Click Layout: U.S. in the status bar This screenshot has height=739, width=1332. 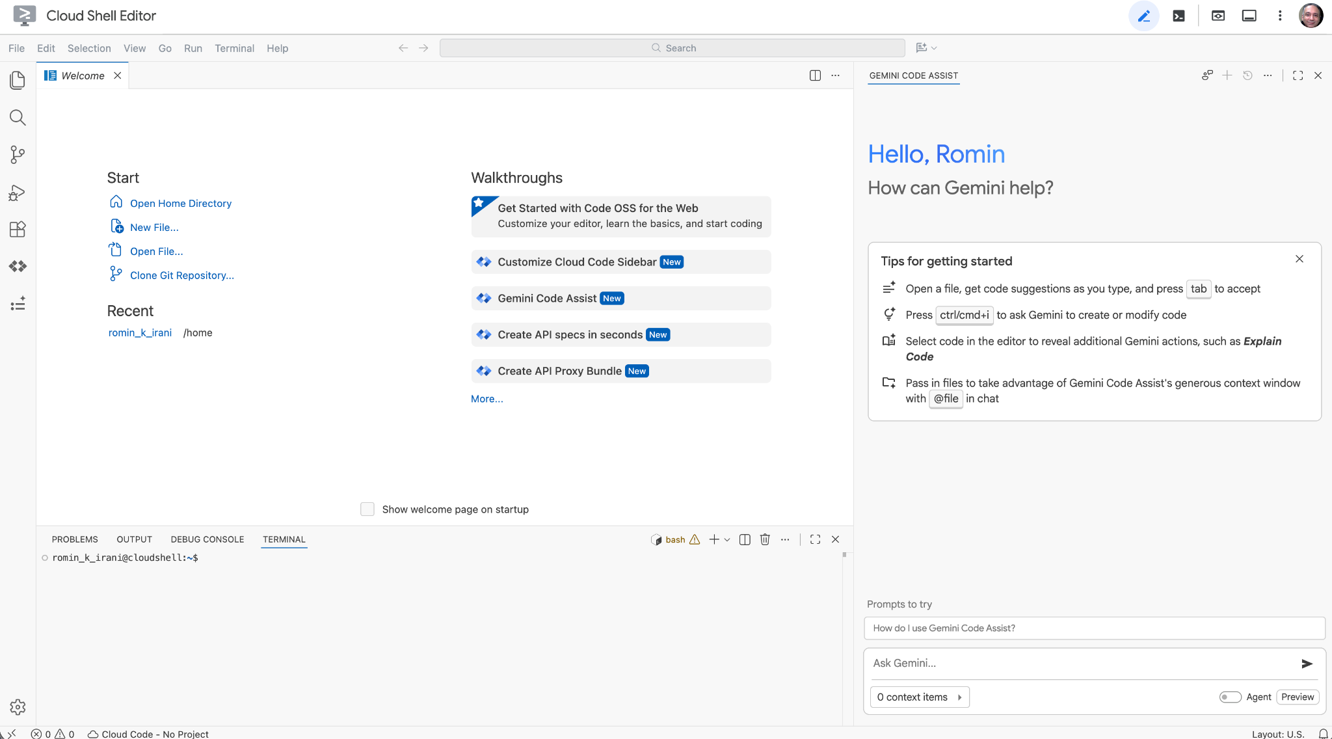pyautogui.click(x=1278, y=734)
